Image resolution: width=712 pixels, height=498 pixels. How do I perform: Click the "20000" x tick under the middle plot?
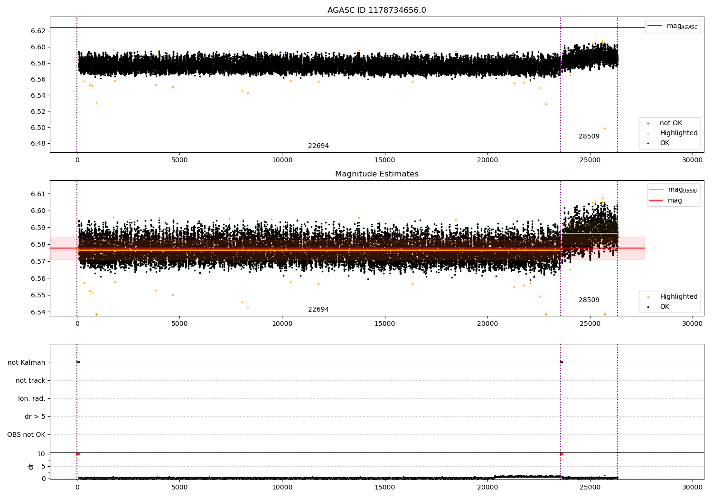pyautogui.click(x=487, y=324)
